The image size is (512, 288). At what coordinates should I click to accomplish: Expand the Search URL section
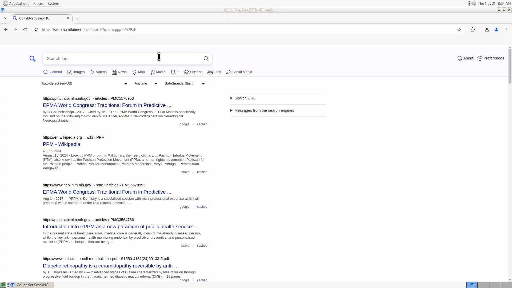245,98
